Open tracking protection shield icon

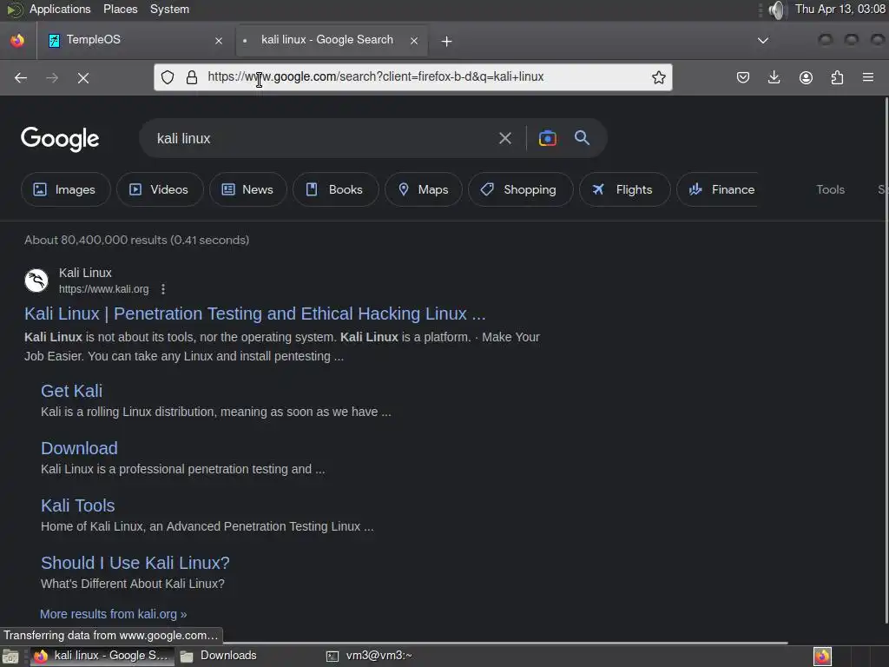168,77
